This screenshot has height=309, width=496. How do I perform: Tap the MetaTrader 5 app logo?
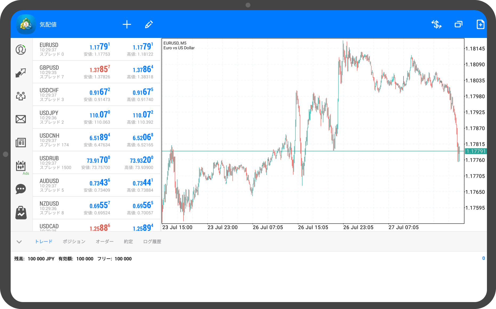click(26, 25)
